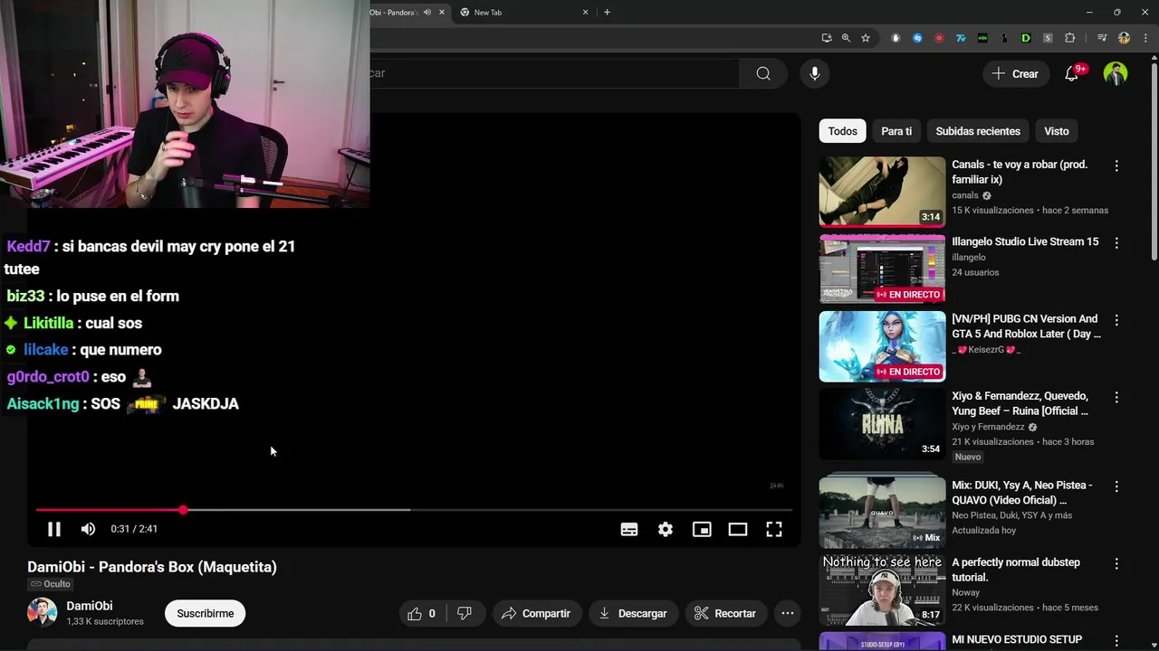The height and width of the screenshot is (651, 1159).
Task: Open the 7TV extension icon
Action: click(x=961, y=38)
